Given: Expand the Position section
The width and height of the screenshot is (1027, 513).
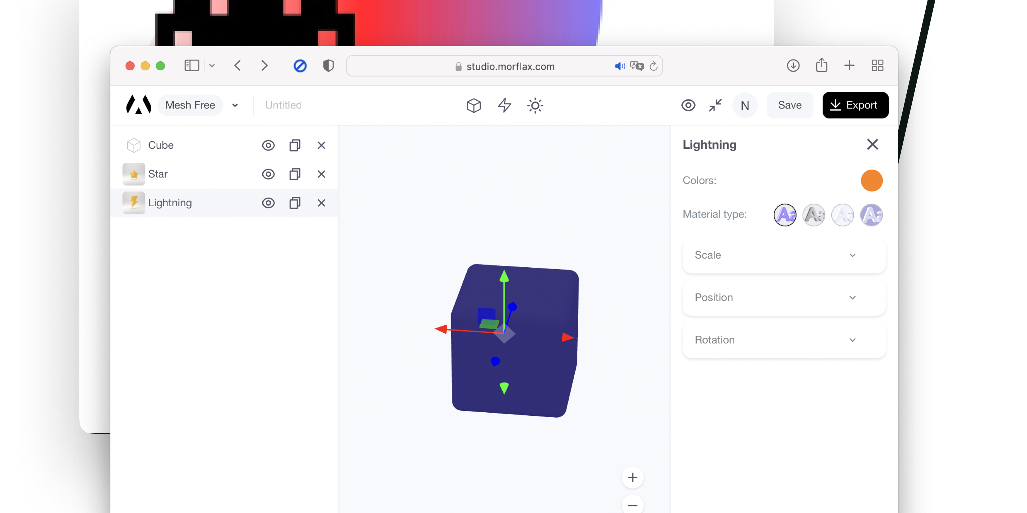Looking at the screenshot, I should point(784,297).
